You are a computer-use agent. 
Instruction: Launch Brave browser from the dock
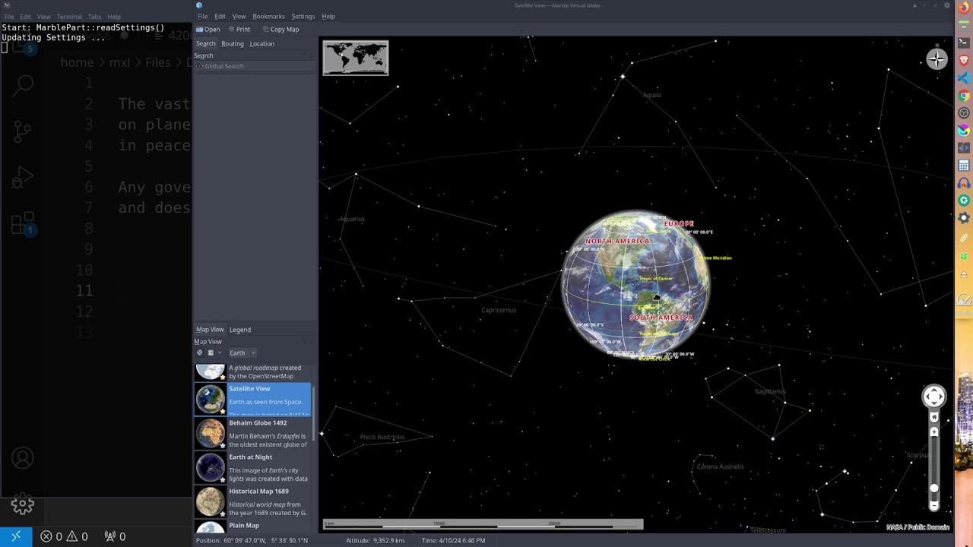pos(964,60)
